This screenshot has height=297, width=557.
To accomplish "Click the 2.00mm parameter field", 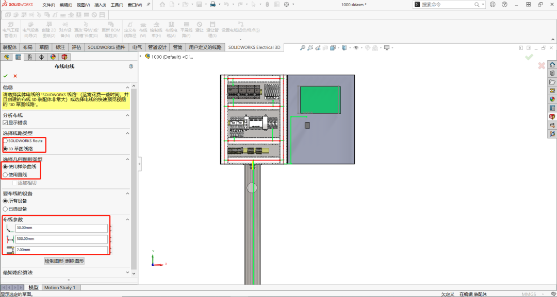I will (61, 250).
